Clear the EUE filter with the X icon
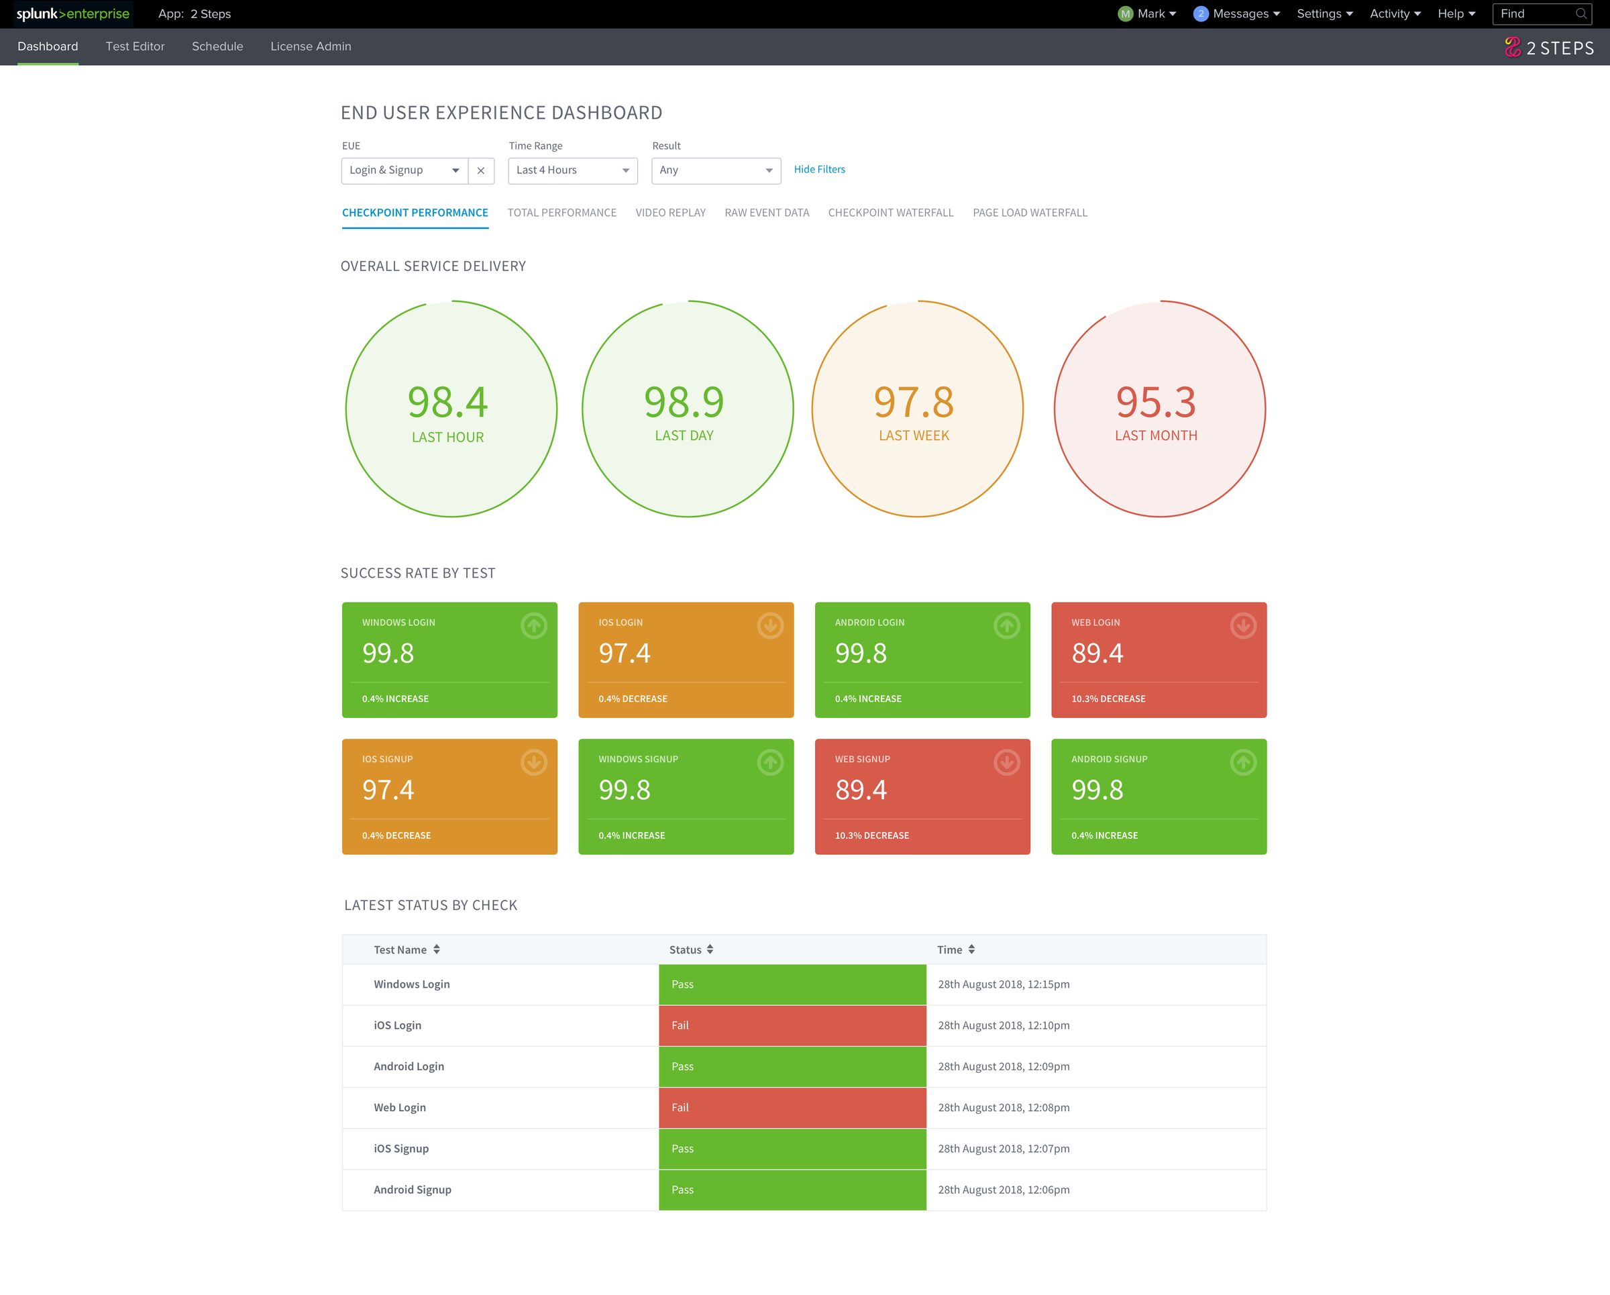Image resolution: width=1610 pixels, height=1295 pixels. [481, 171]
